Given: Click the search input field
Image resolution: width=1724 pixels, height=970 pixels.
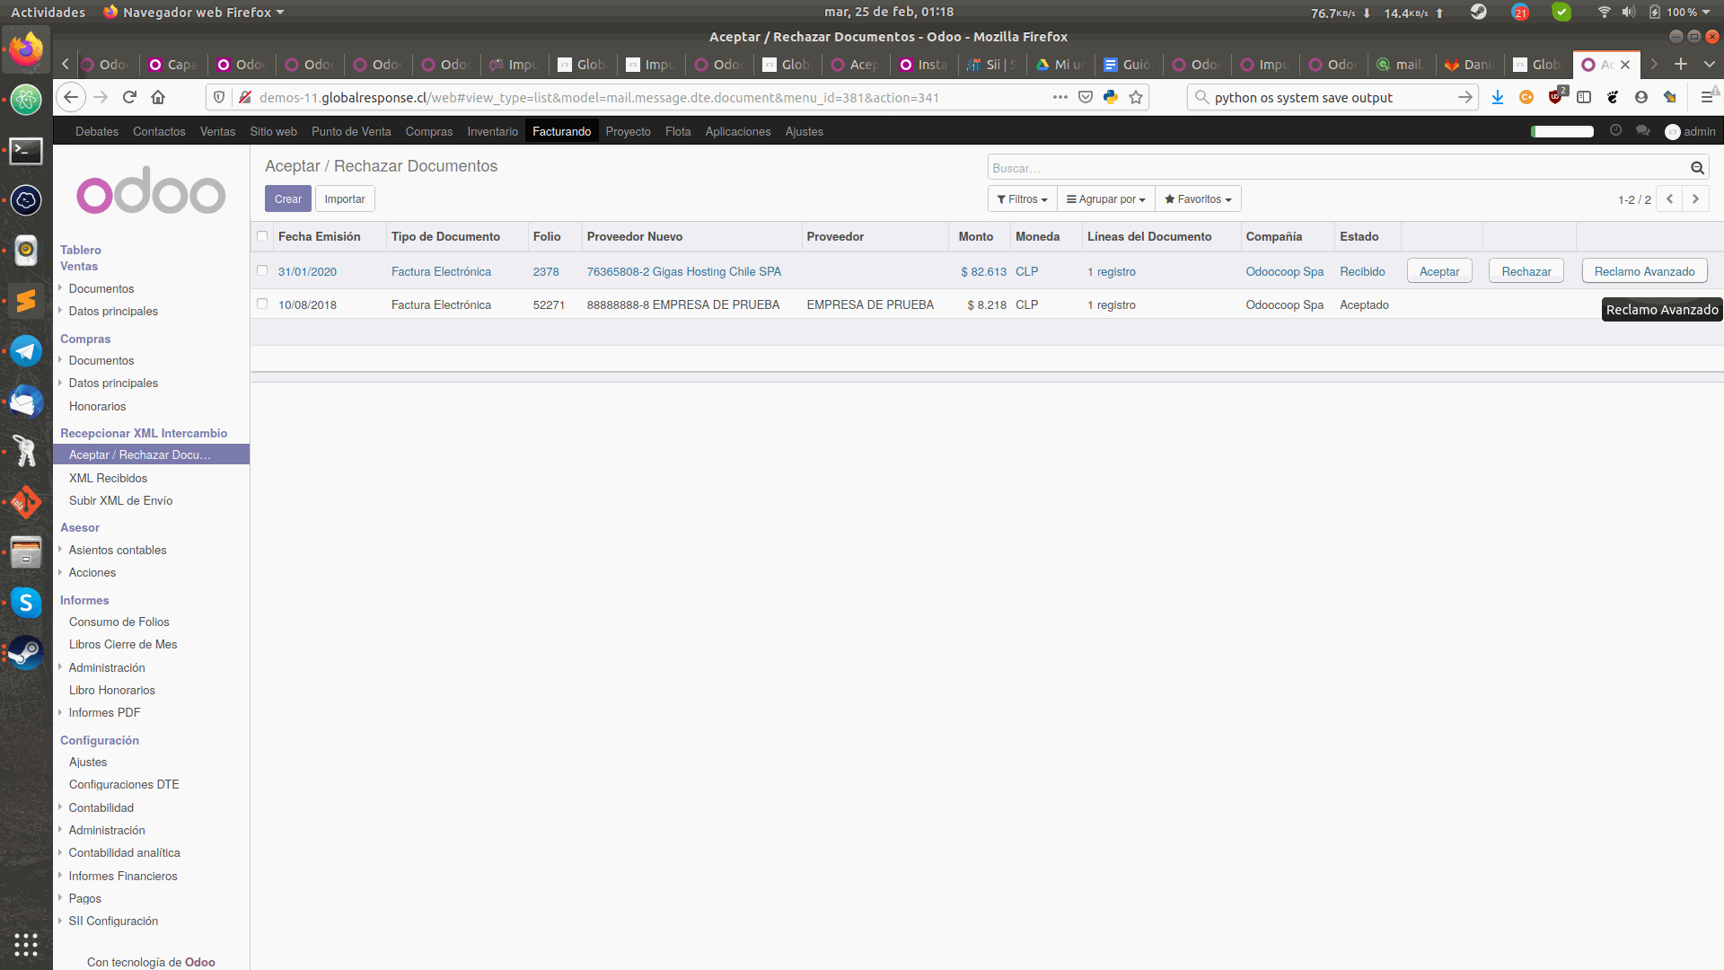Looking at the screenshot, I should (1338, 168).
